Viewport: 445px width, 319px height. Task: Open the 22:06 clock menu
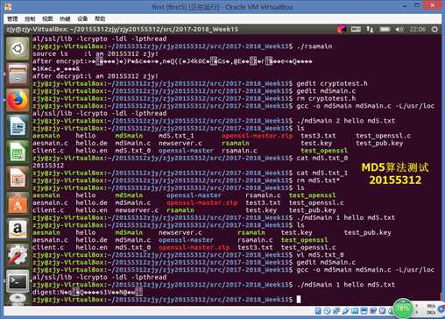418,29
